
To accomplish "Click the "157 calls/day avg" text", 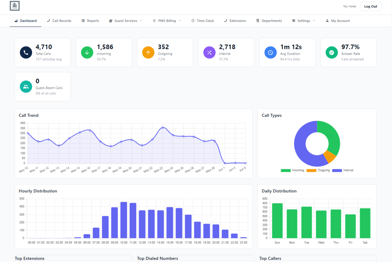I will pos(48,59).
